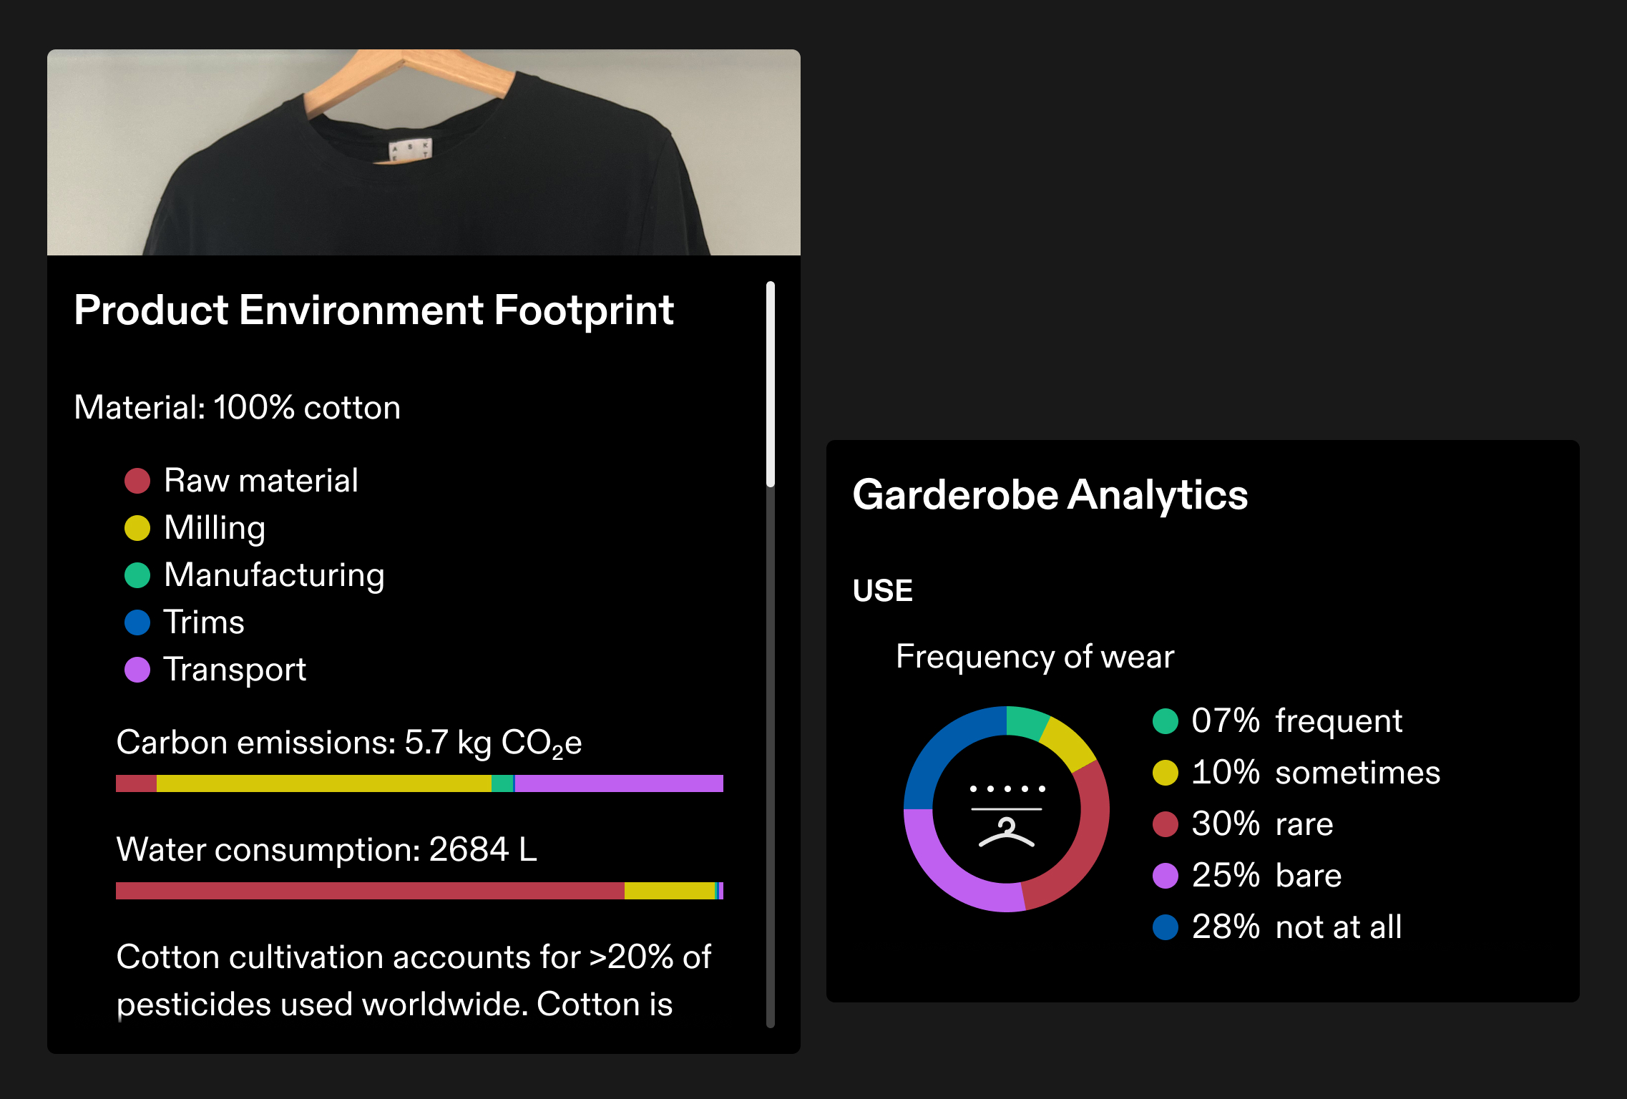Click red Raw material segment of water bar
This screenshot has width=1627, height=1099.
pos(370,891)
